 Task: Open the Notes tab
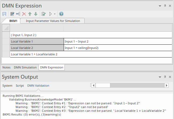tap(6, 67)
